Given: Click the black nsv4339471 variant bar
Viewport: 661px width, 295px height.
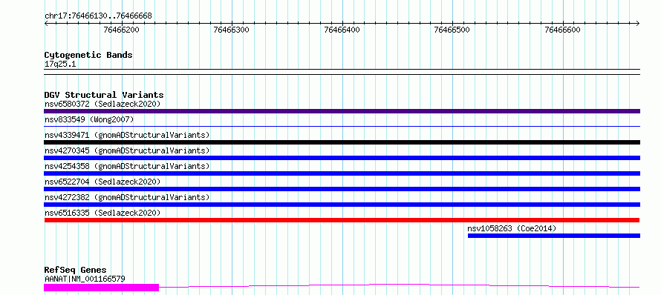Looking at the screenshot, I should [x=342, y=142].
